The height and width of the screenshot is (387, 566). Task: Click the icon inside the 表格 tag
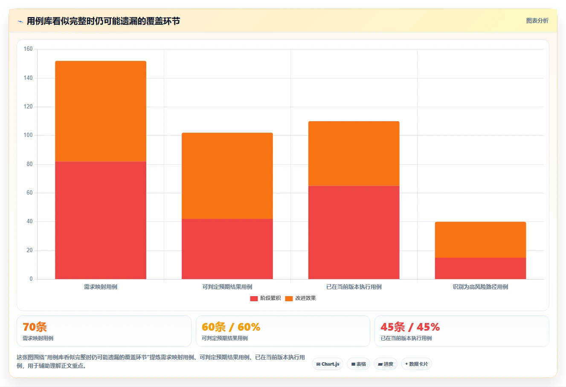click(x=353, y=364)
